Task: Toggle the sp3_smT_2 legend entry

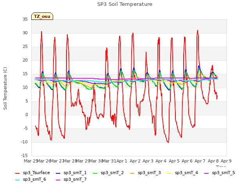Action: pos(108,173)
